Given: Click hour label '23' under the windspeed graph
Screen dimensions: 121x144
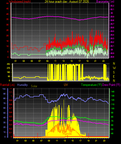Looking at the screenshot, I should [x=103, y=61].
